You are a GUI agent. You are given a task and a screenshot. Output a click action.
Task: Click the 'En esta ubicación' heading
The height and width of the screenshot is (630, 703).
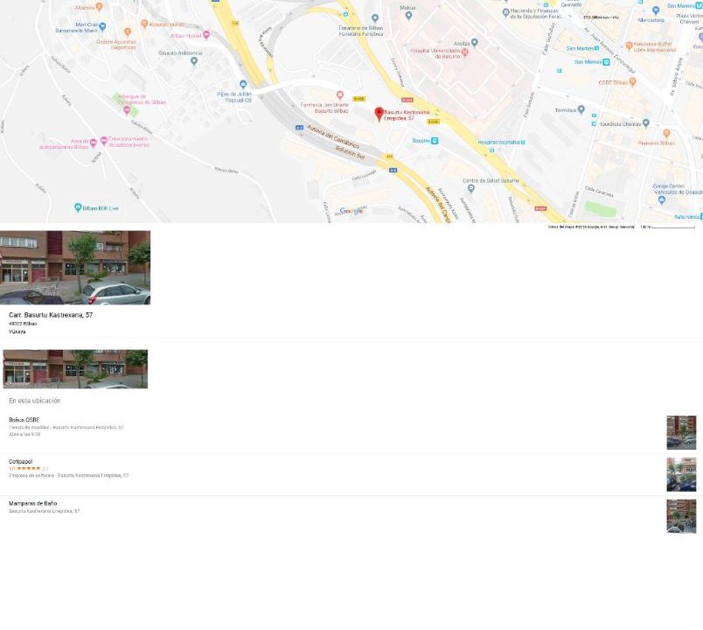[x=34, y=401]
